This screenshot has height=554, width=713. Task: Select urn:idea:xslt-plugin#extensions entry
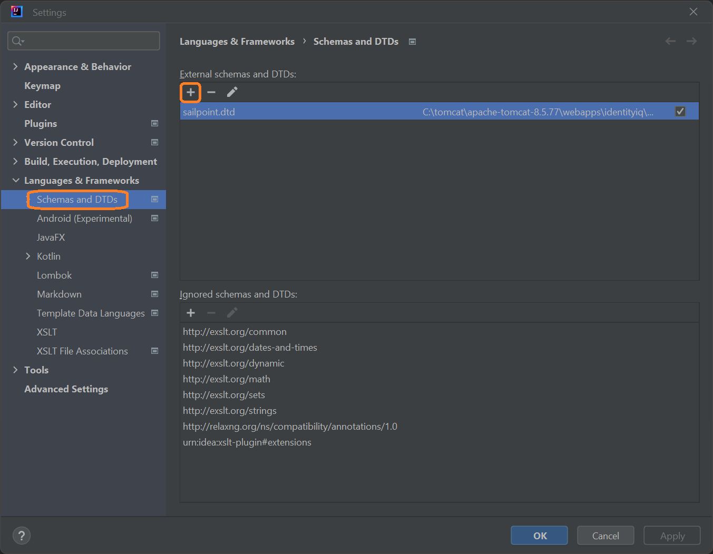(x=247, y=442)
